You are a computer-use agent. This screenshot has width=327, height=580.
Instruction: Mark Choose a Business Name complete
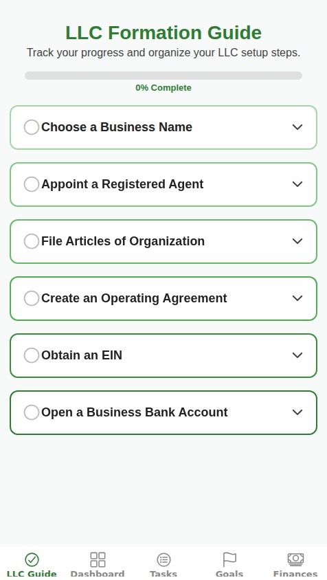pos(32,127)
